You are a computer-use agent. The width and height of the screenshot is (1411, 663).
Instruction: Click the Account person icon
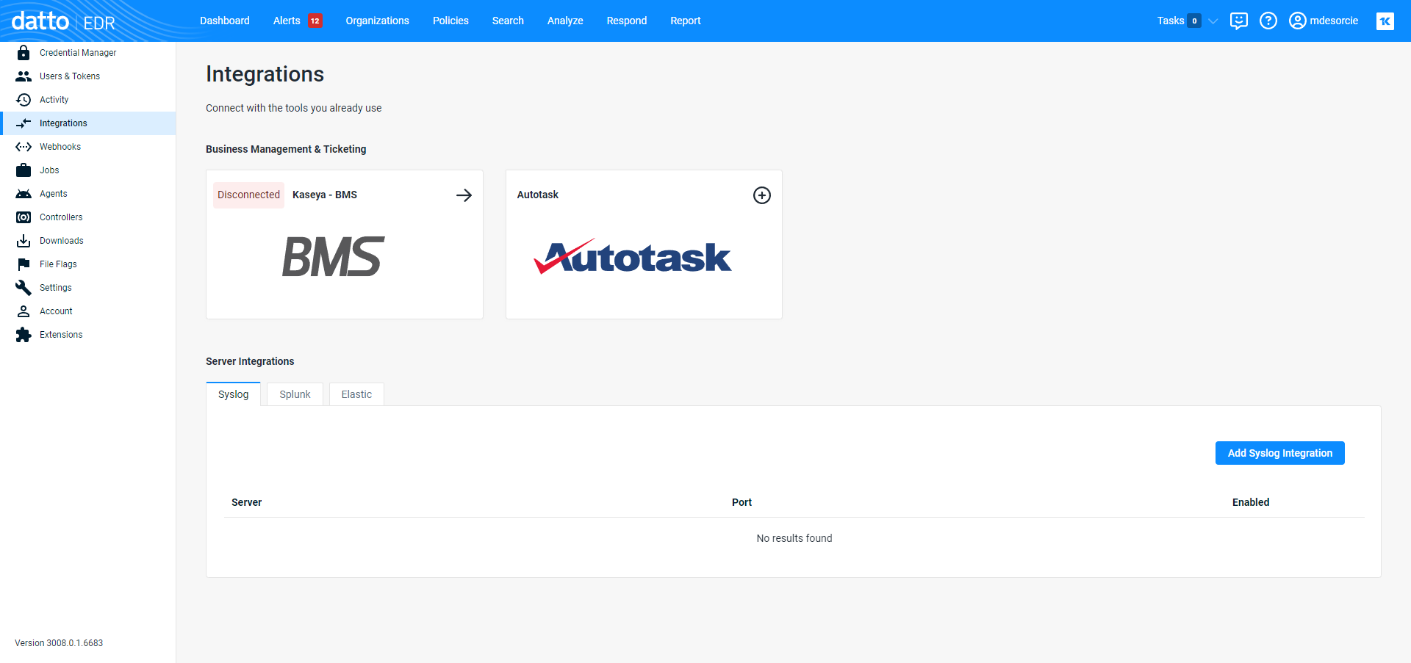(24, 311)
